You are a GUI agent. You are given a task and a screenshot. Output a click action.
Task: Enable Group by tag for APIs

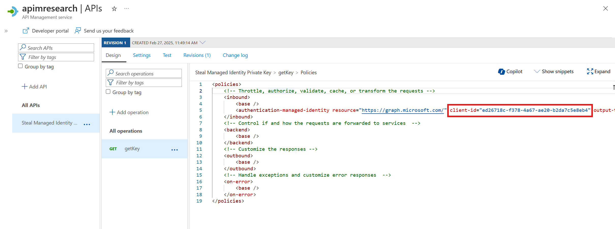click(21, 66)
